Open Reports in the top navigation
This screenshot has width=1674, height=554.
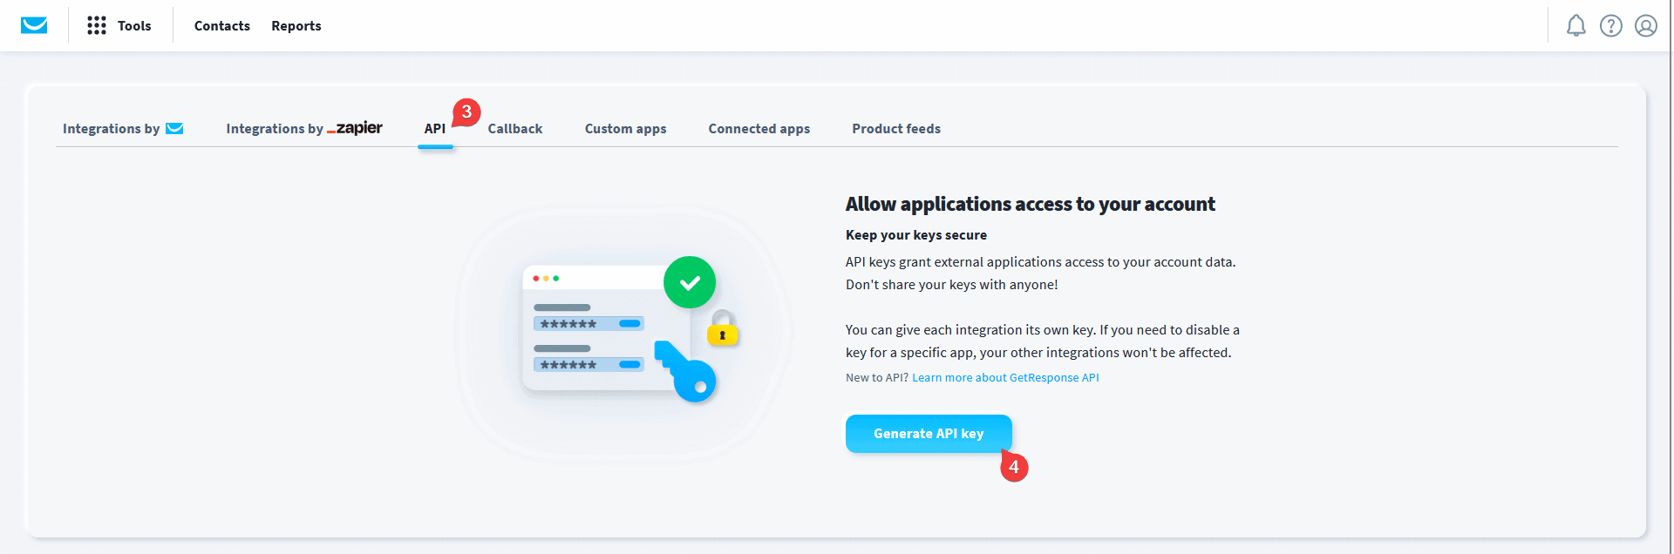[296, 26]
